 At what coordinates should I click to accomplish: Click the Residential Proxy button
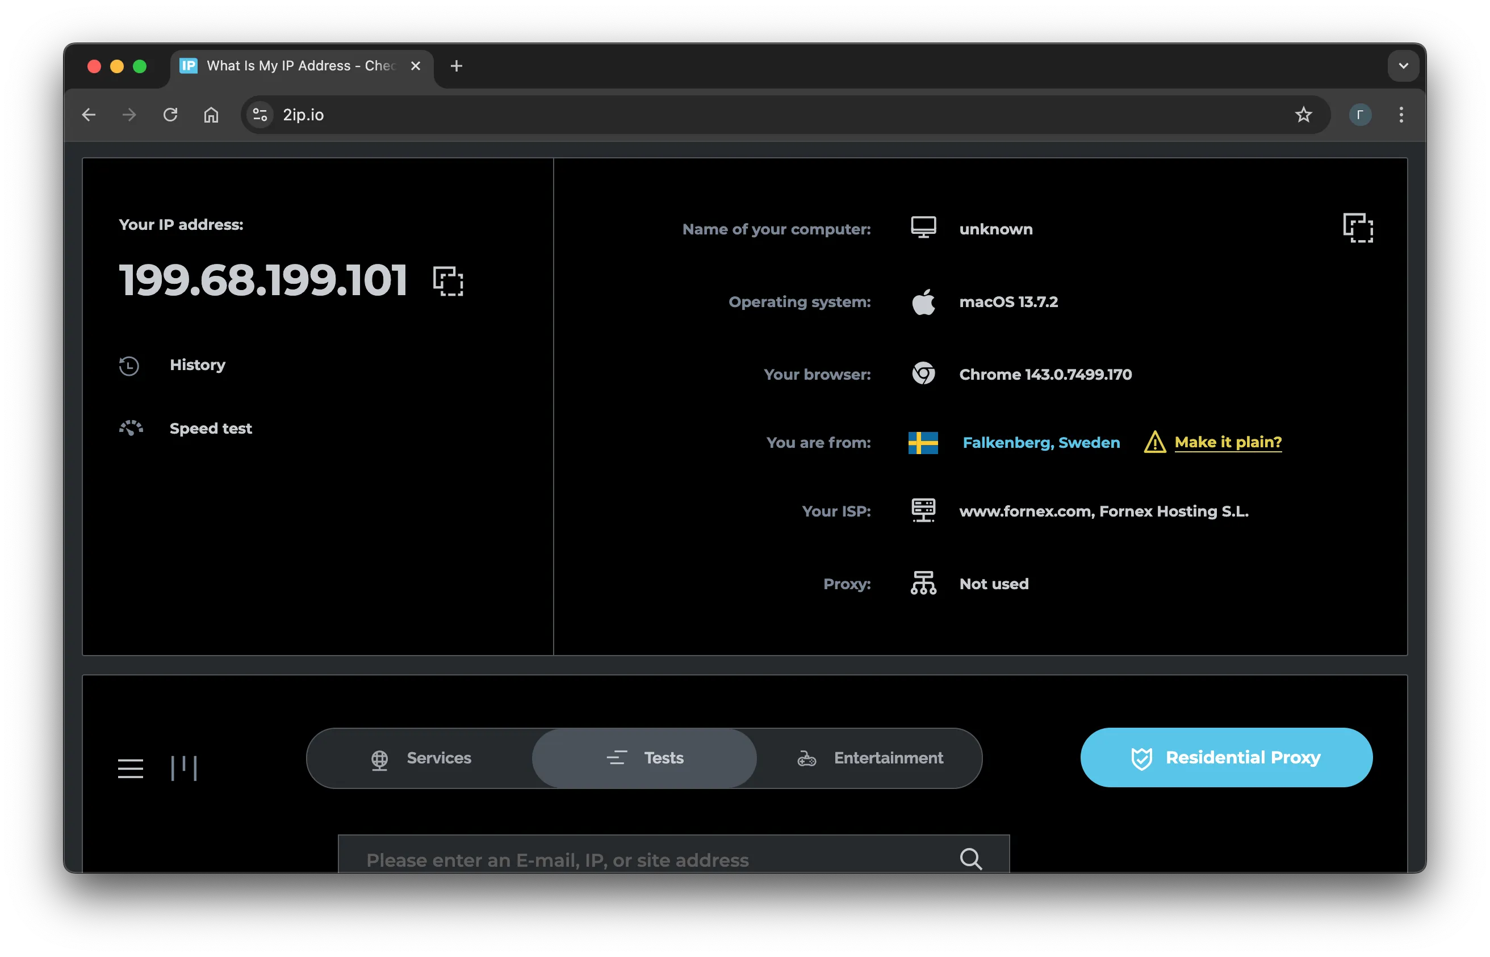[x=1226, y=758]
